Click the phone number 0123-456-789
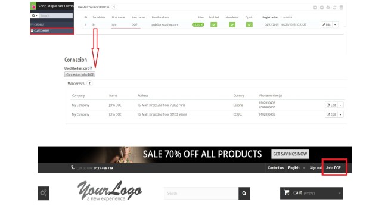 tap(103, 168)
